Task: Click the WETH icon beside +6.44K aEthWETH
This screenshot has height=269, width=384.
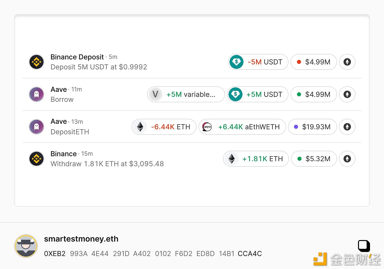Action: coord(207,127)
